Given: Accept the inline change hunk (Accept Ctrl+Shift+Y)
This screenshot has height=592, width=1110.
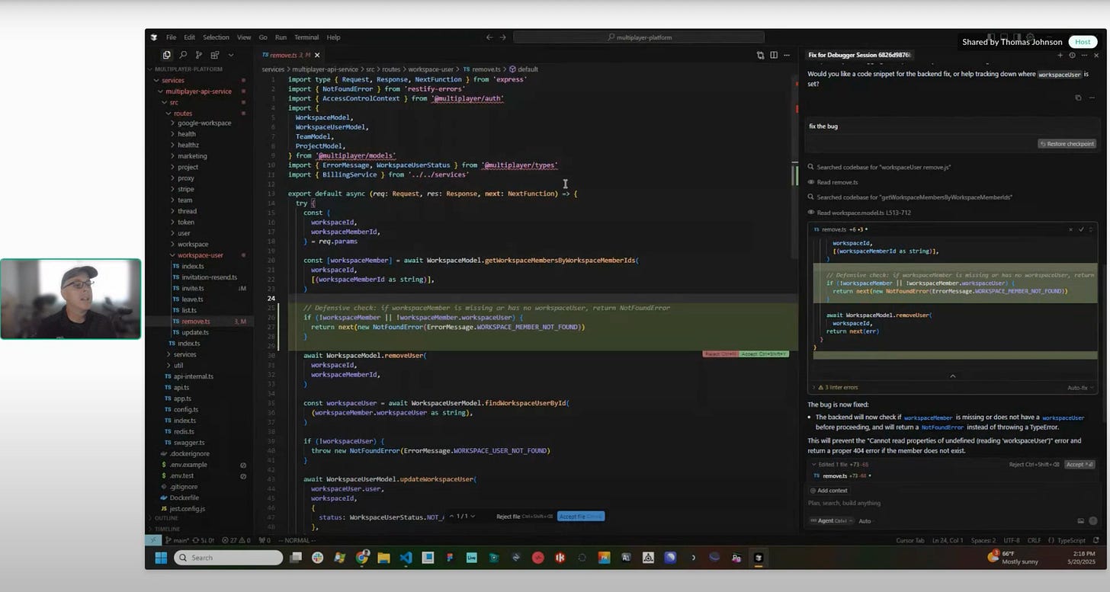Looking at the screenshot, I should 765,354.
